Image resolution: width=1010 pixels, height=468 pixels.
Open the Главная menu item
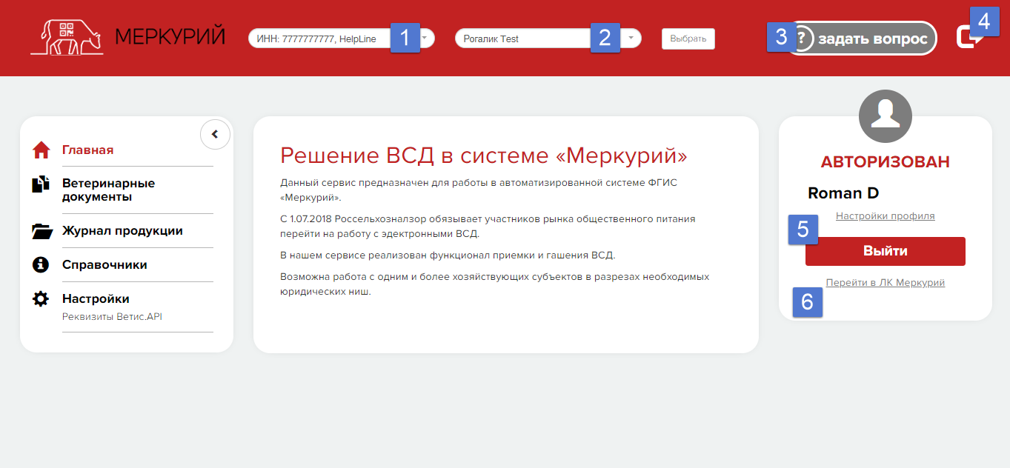(x=87, y=150)
